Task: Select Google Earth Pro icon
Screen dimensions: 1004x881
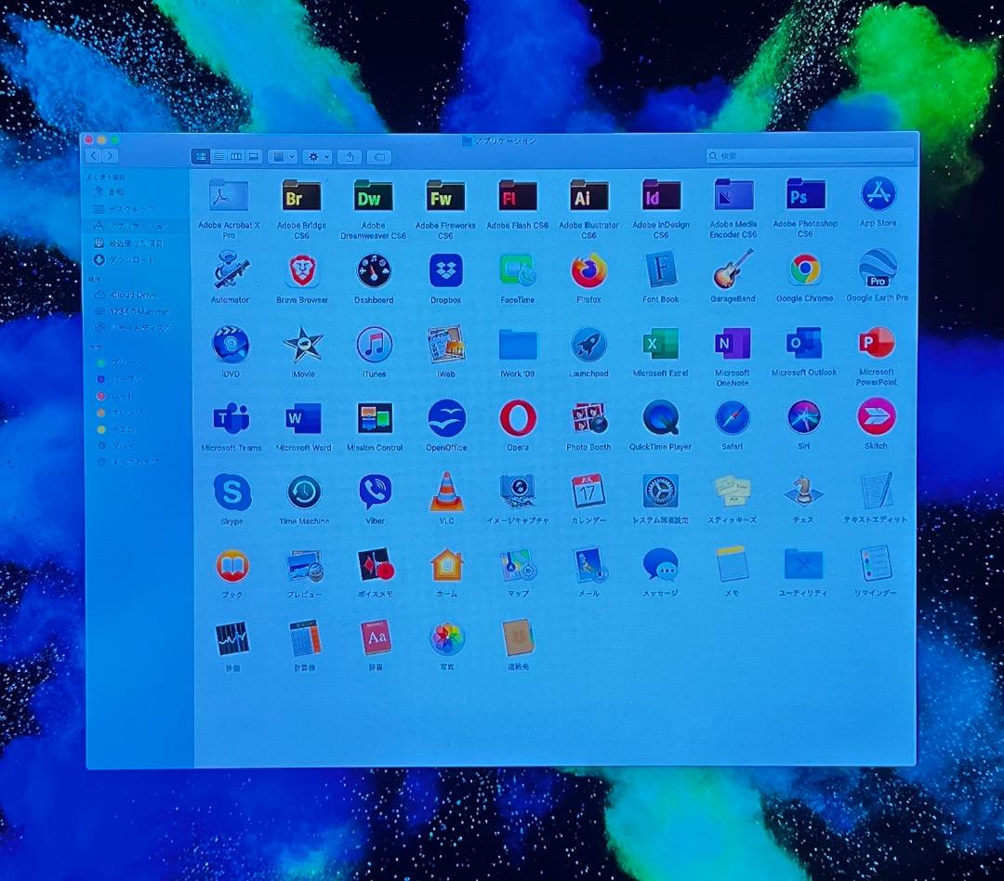Action: (878, 269)
